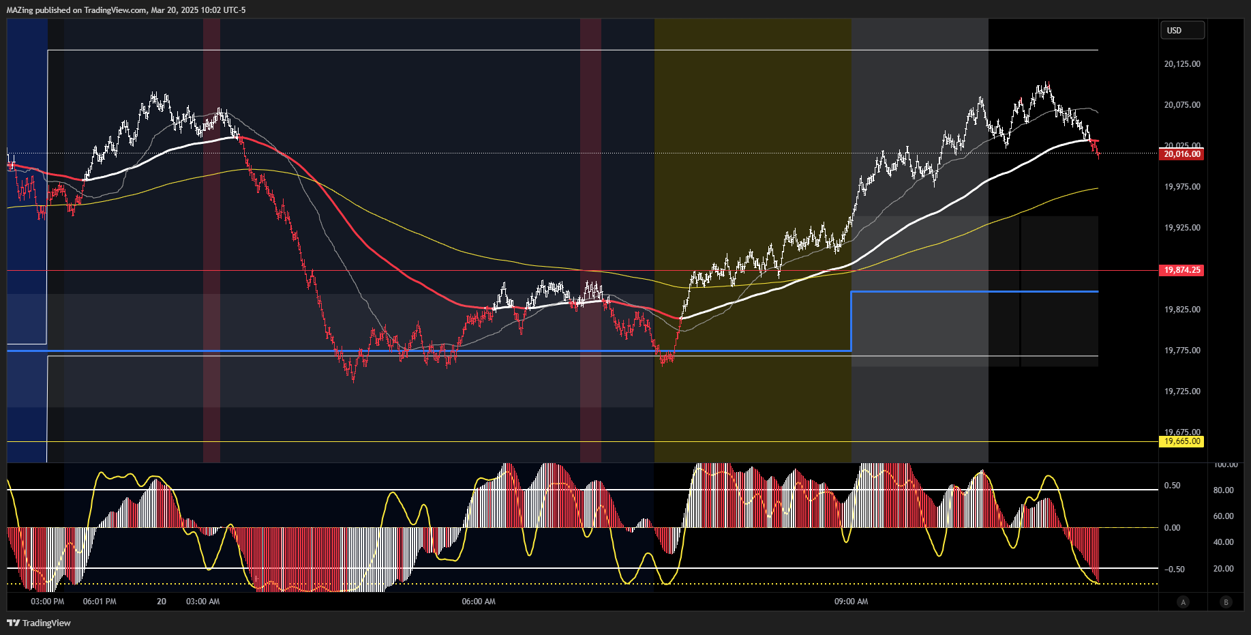
Task: Click the circular A auto-scale button
Action: [1183, 602]
